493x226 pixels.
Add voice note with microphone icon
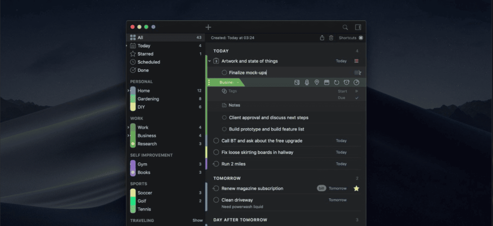click(307, 82)
